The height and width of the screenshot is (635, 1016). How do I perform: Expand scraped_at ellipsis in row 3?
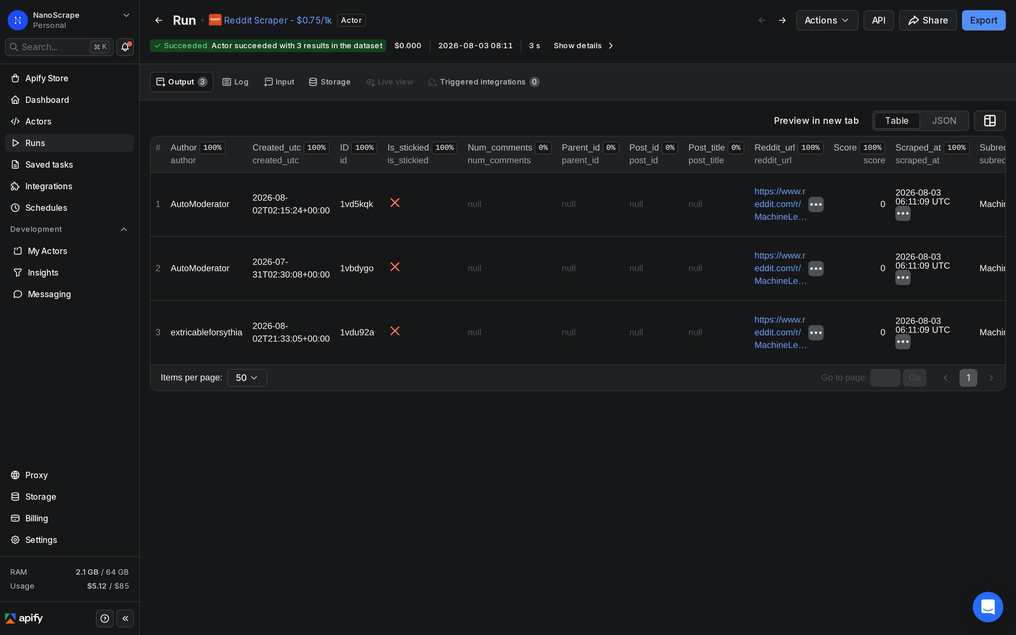pos(903,342)
